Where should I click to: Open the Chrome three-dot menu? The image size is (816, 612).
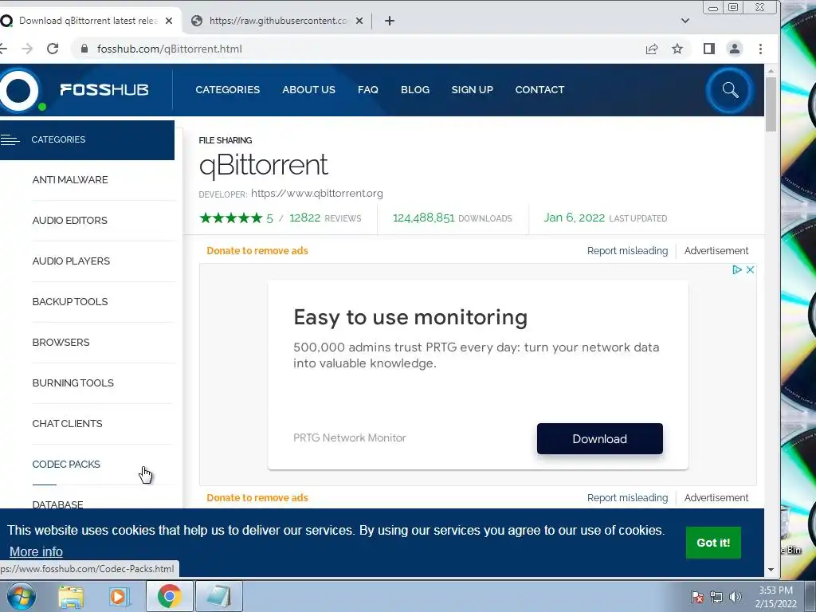coord(760,49)
